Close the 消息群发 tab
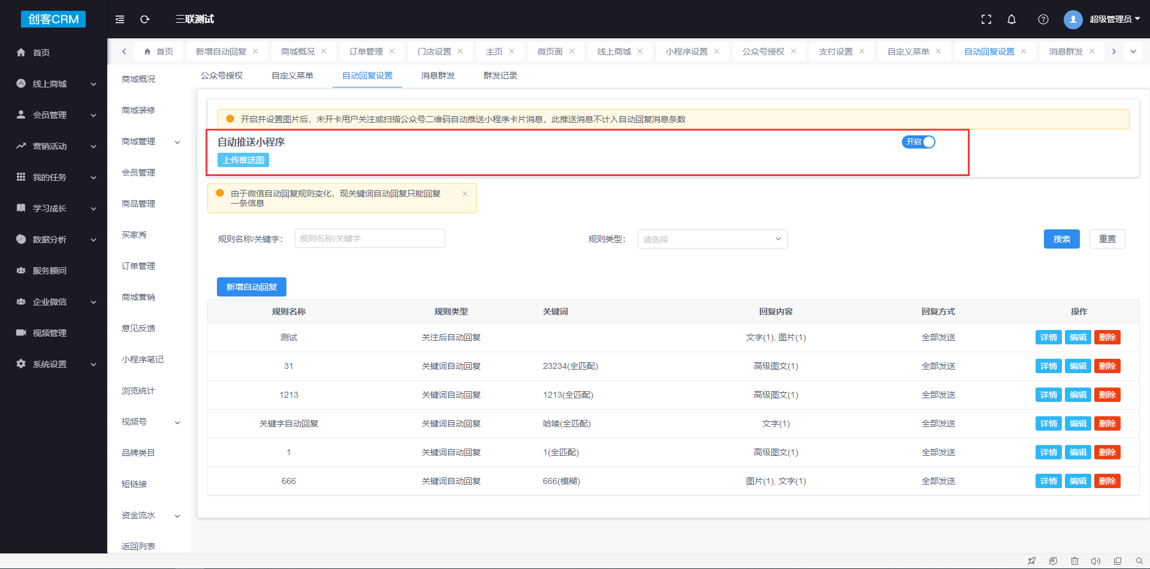Viewport: 1150px width, 569px height. click(1092, 52)
